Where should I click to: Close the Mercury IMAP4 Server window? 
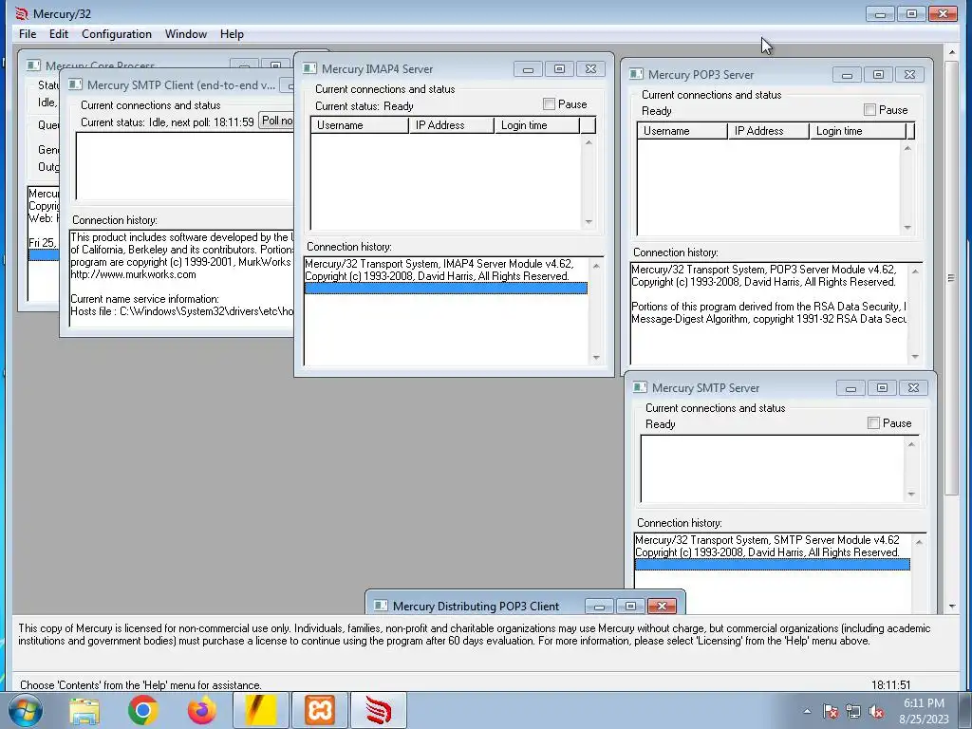pyautogui.click(x=590, y=68)
